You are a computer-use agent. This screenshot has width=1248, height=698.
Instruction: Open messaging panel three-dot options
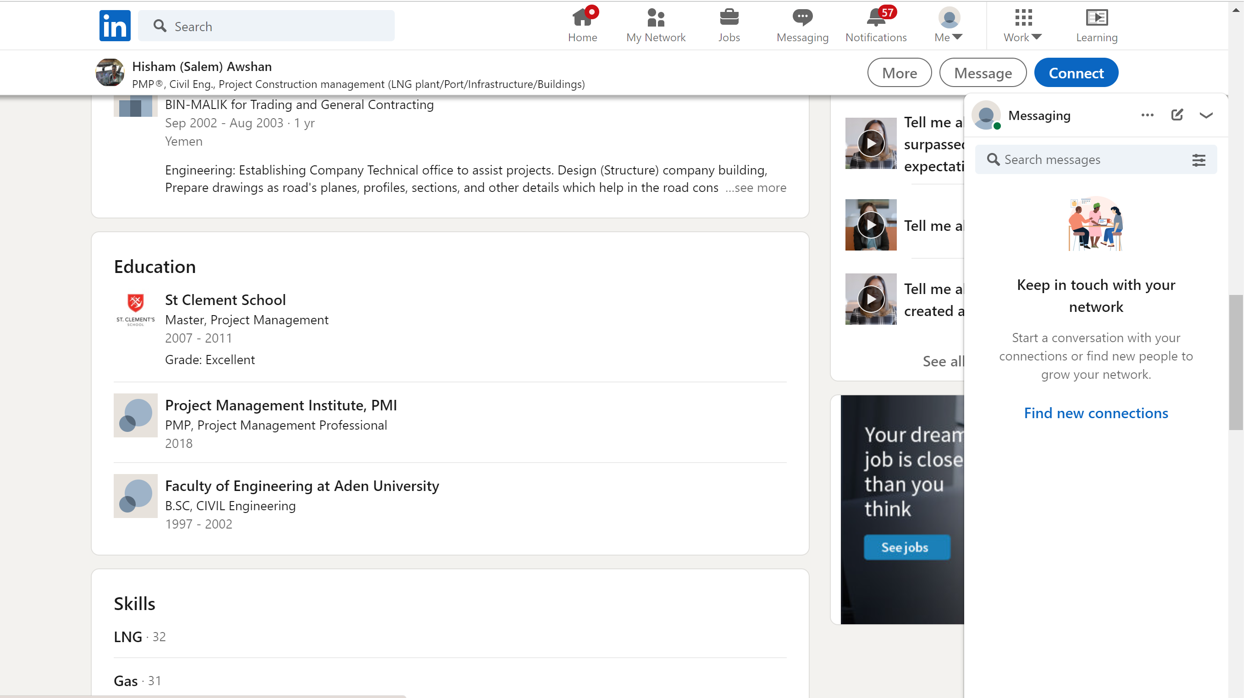tap(1147, 115)
